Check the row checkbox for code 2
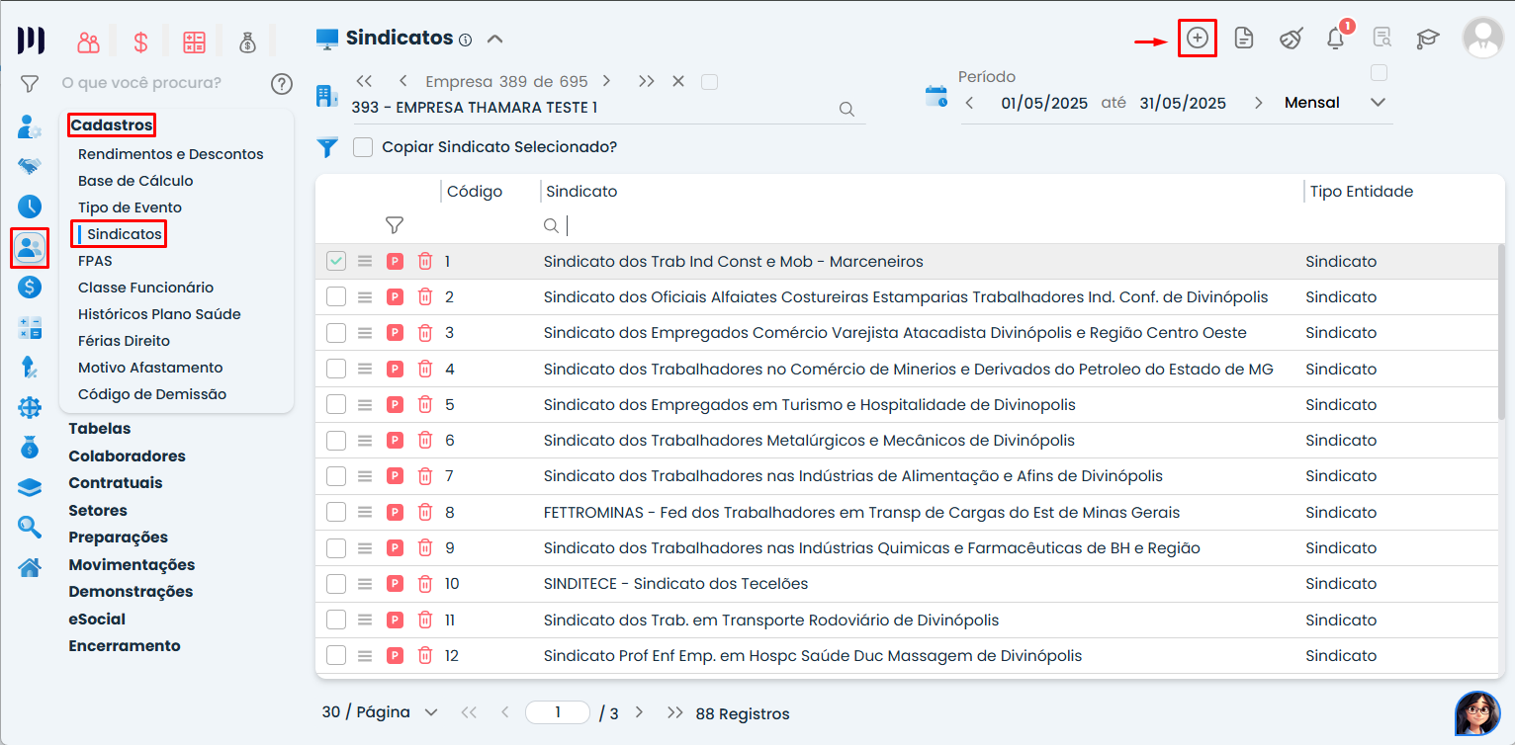Screen dimensions: 1515x745 (336, 297)
